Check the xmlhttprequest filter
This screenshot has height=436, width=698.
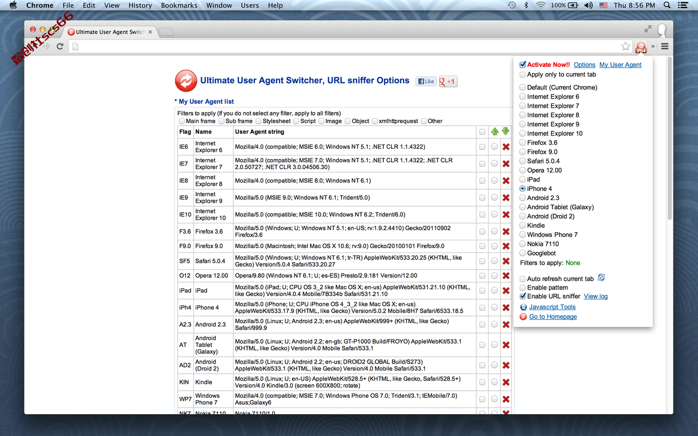click(375, 122)
